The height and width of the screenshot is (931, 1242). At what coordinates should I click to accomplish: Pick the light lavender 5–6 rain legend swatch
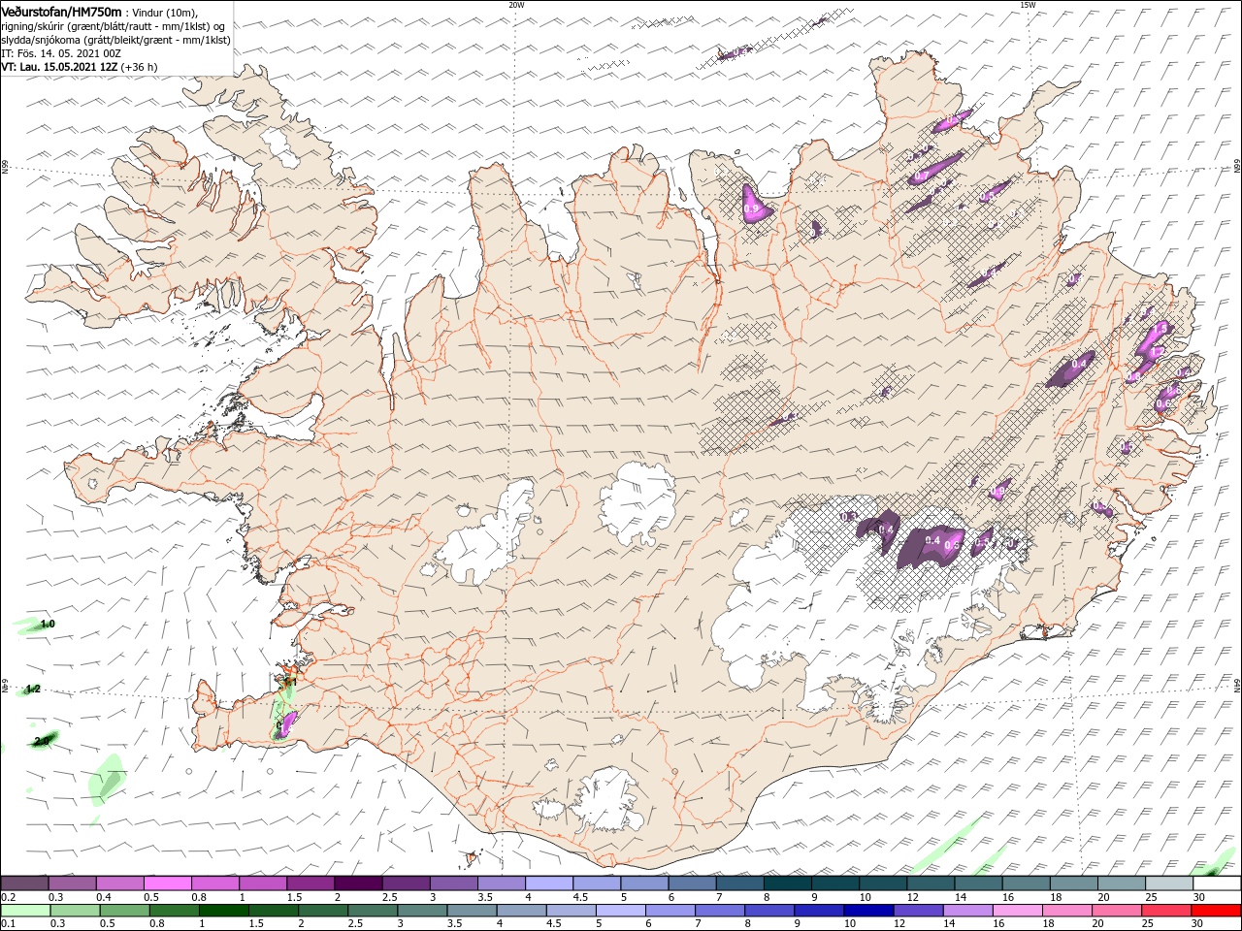click(621, 911)
